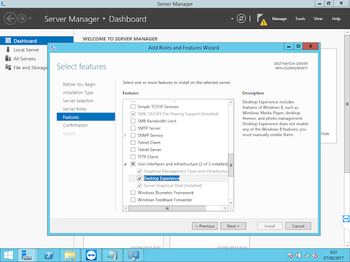350x262 pixels.
Task: Select All Servers in the sidebar
Action: point(25,59)
